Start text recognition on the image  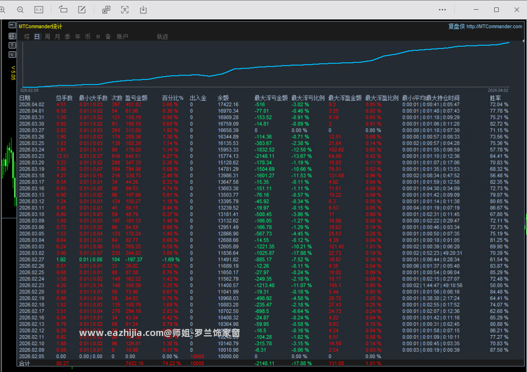pyautogui.click(x=125, y=10)
